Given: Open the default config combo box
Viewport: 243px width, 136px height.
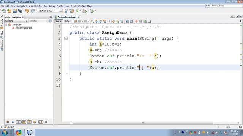Looking at the screenshot, I should tap(50, 11).
